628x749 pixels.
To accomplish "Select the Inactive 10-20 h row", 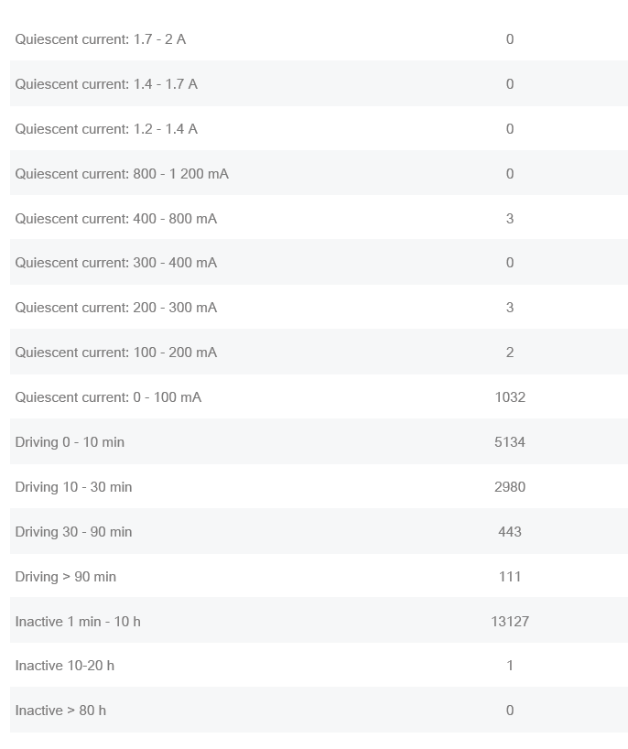I will point(319,666).
